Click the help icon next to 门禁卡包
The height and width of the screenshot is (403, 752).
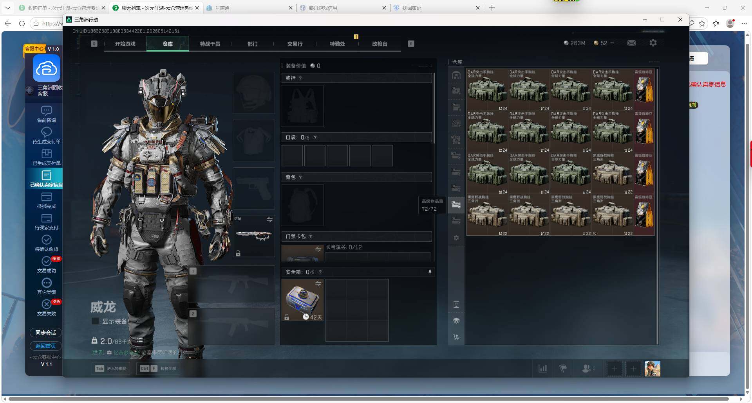(311, 236)
